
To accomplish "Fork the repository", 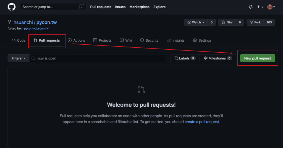I will 255,22.
